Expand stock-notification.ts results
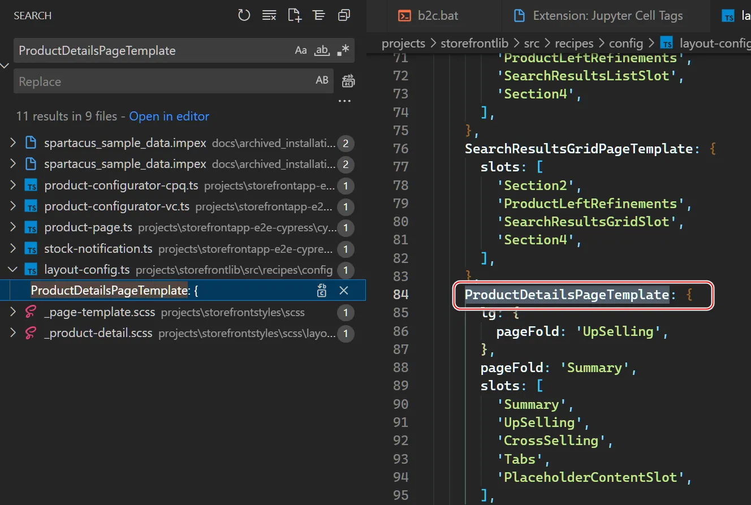 click(x=12, y=249)
